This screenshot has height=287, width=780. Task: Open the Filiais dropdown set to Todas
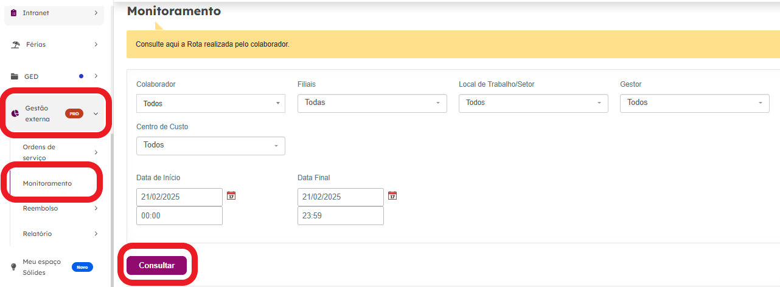pyautogui.click(x=372, y=103)
